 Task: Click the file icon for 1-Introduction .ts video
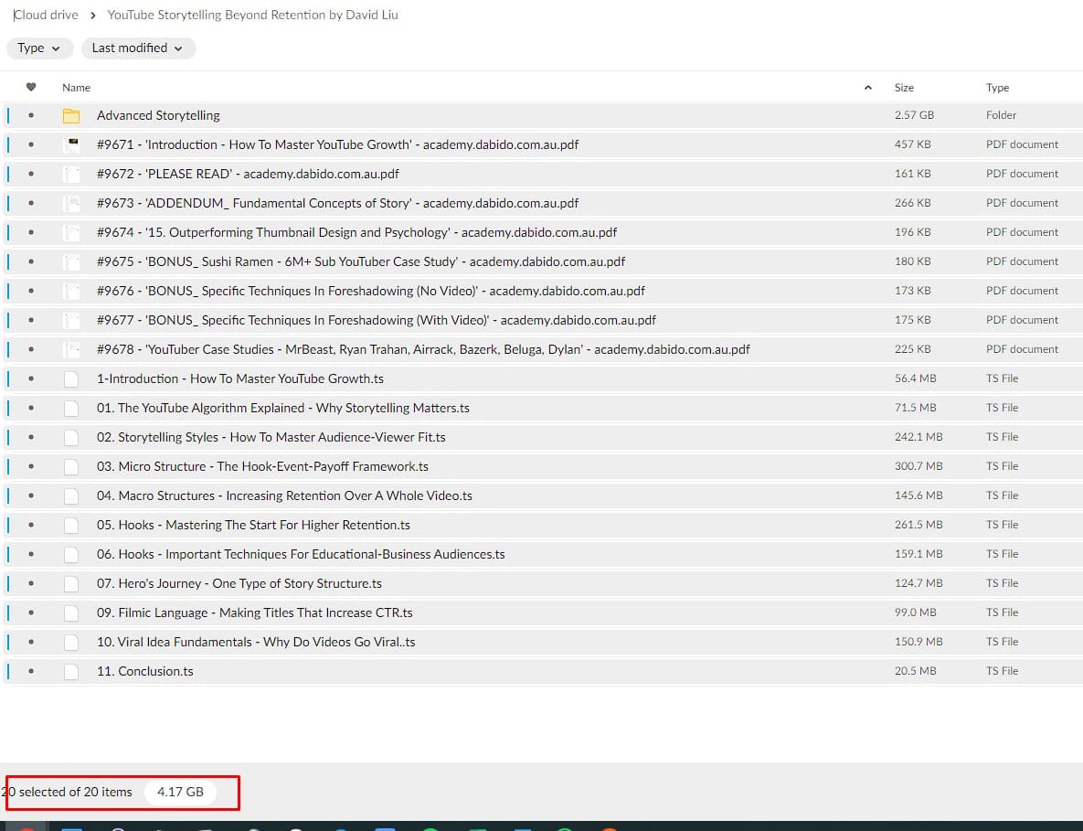pos(71,378)
